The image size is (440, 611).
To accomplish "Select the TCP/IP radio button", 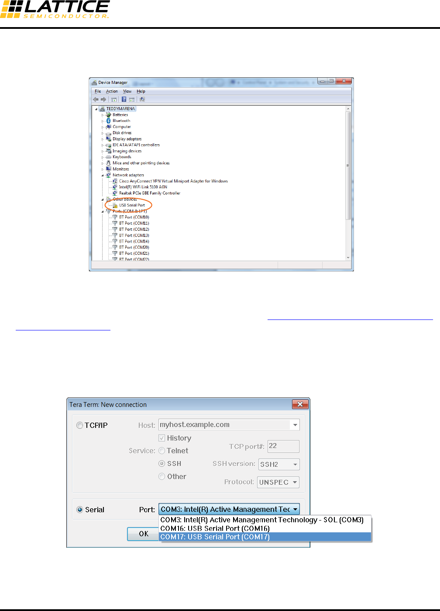I will (x=80, y=425).
